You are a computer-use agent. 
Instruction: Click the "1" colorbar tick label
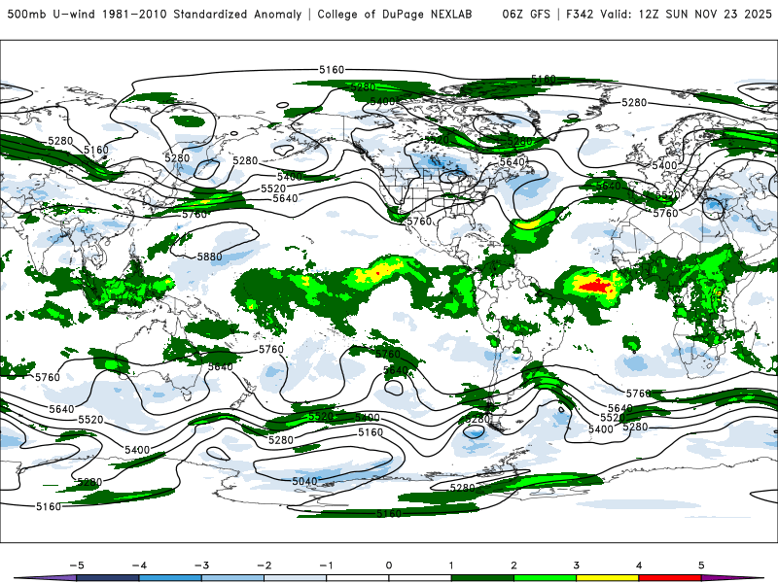point(451,566)
